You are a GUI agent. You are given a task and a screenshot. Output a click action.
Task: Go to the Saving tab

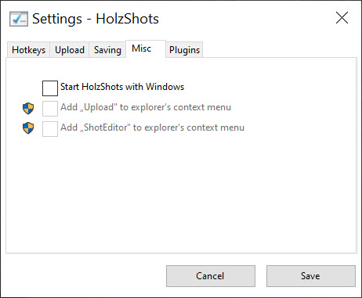[107, 50]
